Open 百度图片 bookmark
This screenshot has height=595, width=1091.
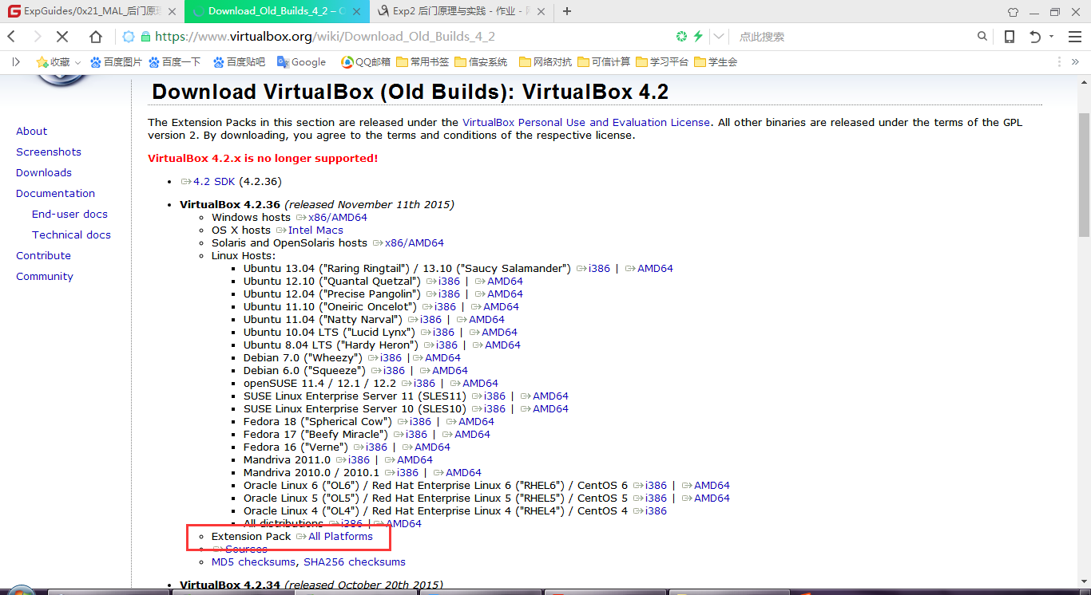(x=116, y=61)
